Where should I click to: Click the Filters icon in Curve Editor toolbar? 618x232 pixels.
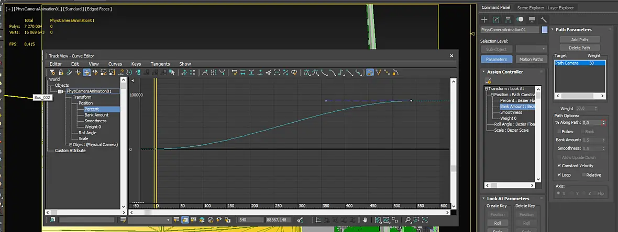(x=52, y=72)
